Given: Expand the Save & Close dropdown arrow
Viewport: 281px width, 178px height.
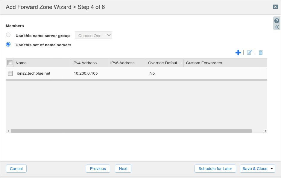Looking at the screenshot, I should click(272, 169).
